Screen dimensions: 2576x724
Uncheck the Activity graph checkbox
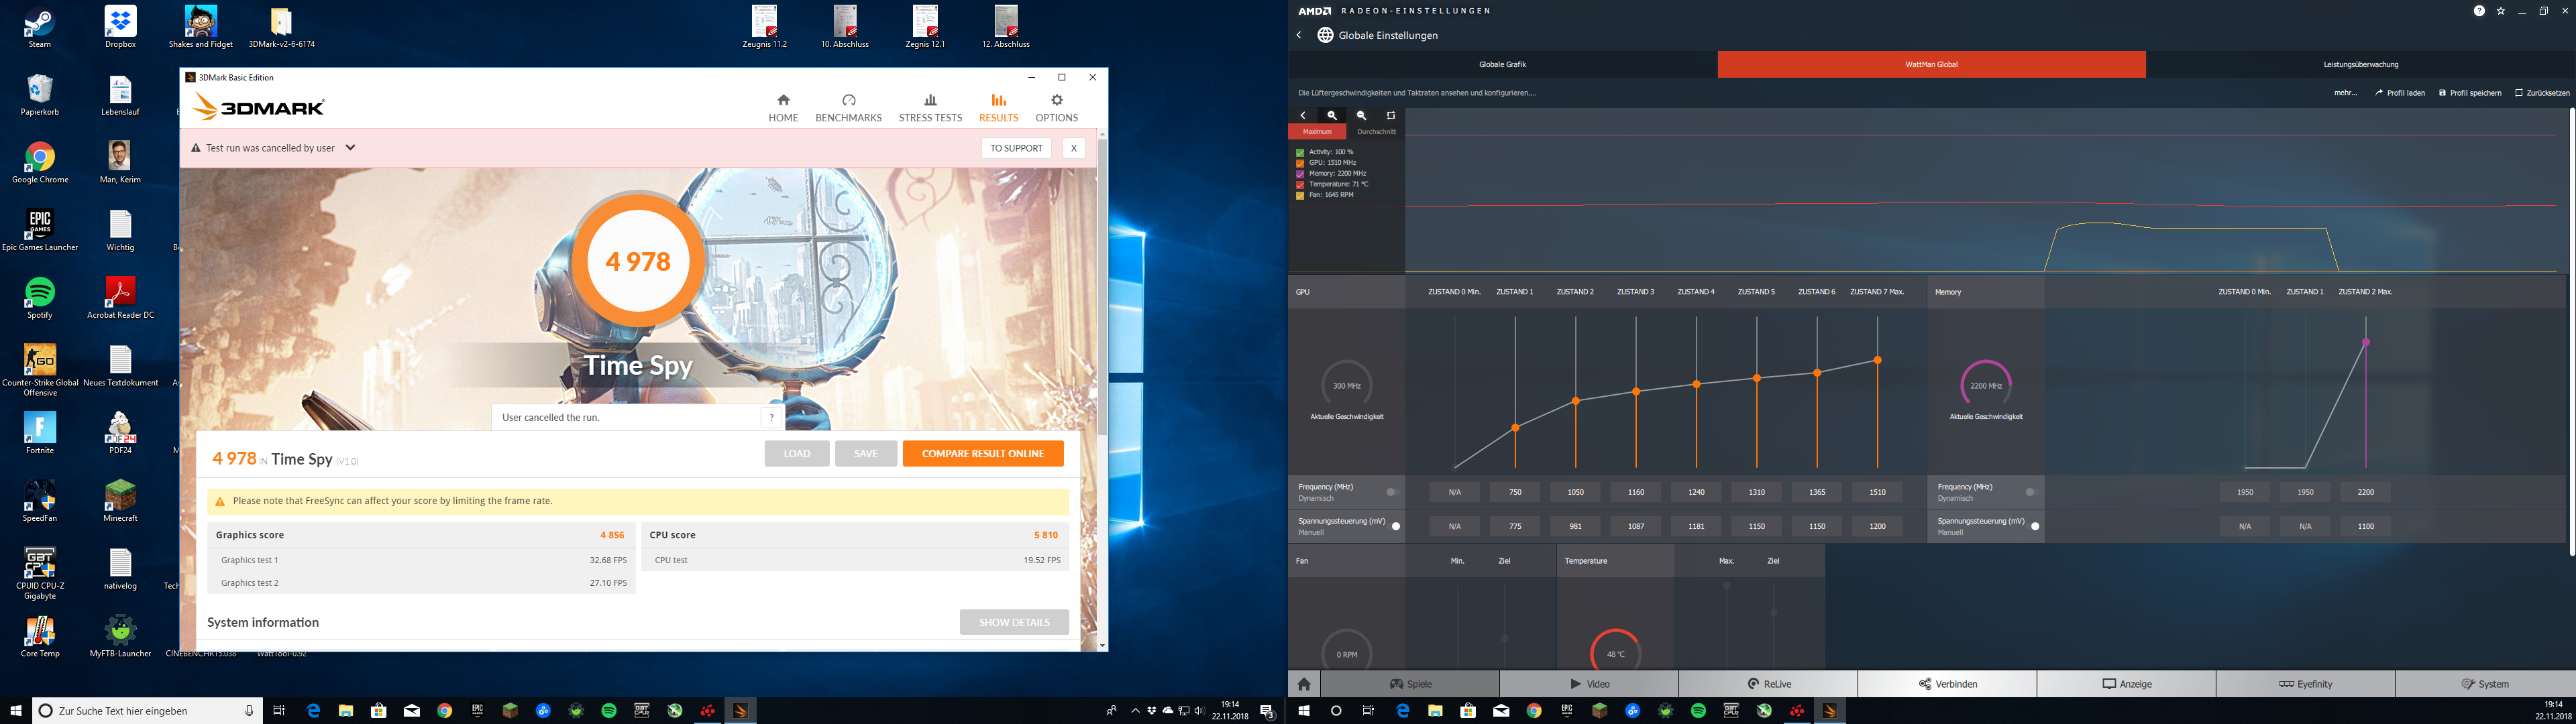pyautogui.click(x=1300, y=152)
